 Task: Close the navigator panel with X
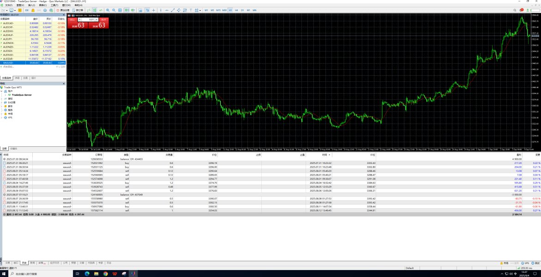point(64,84)
